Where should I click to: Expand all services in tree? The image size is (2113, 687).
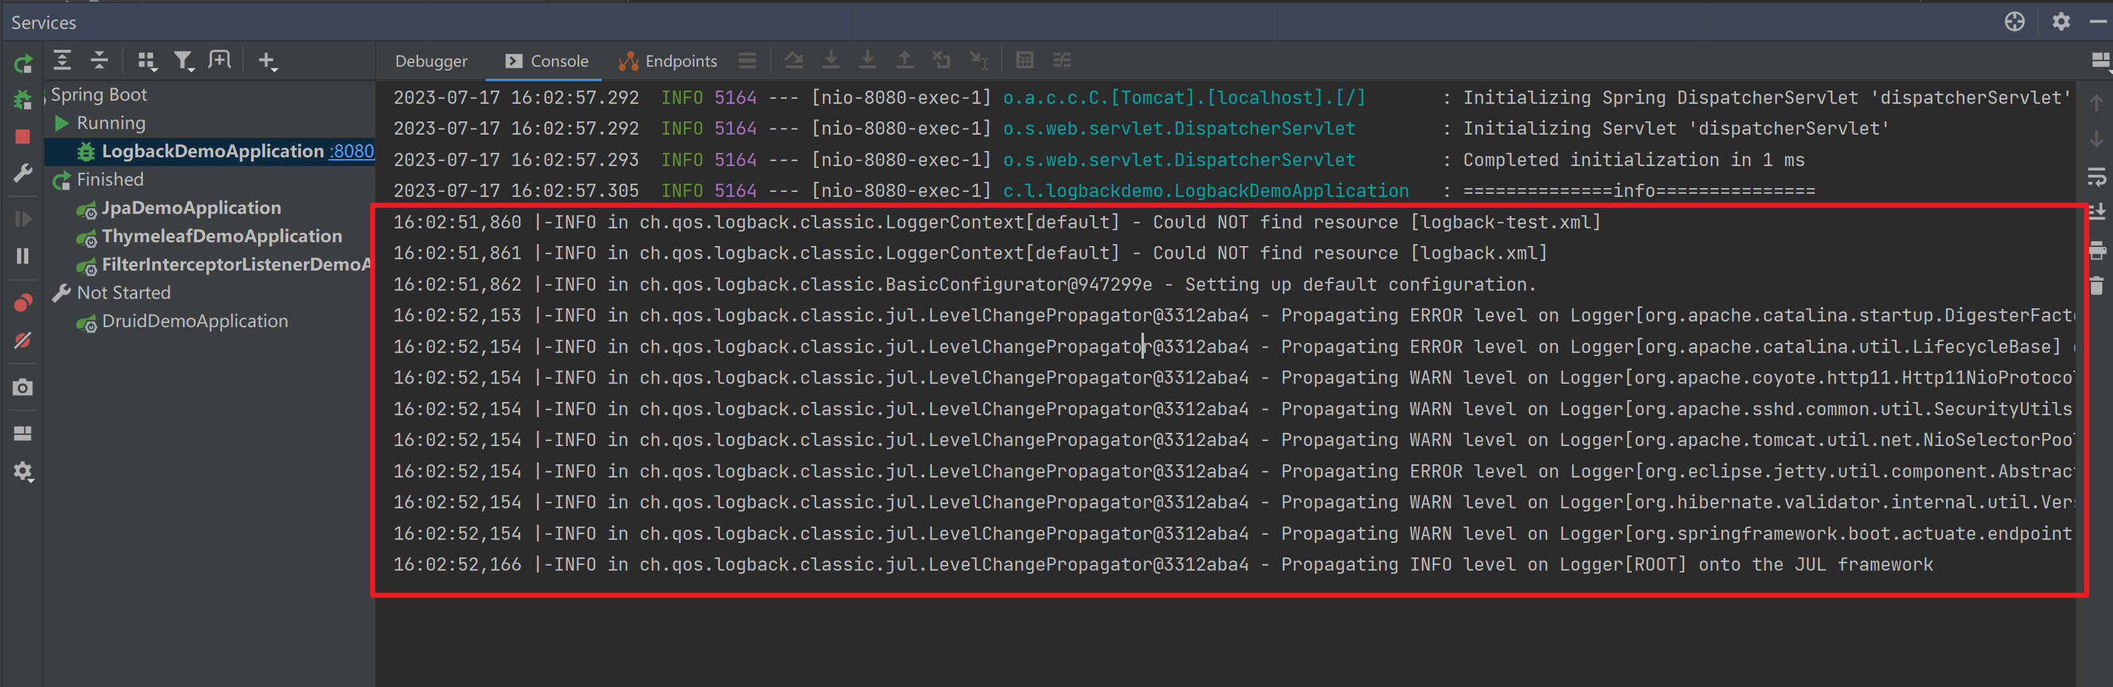pyautogui.click(x=62, y=60)
